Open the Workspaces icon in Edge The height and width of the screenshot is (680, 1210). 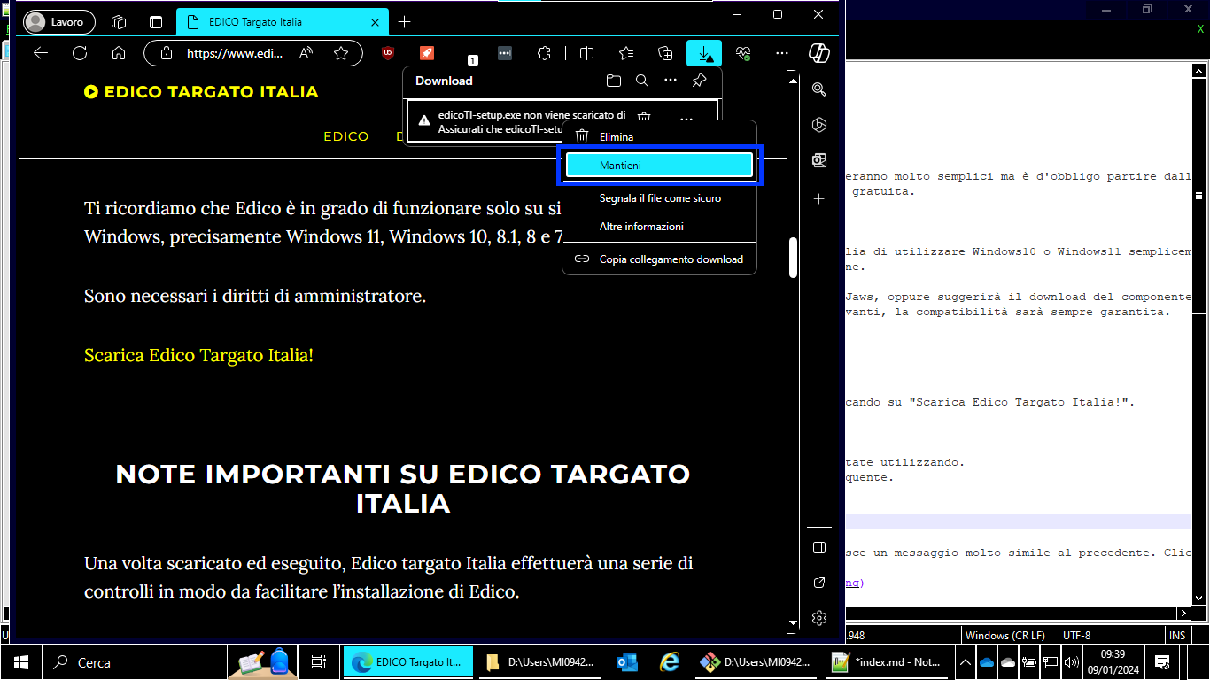point(119,22)
